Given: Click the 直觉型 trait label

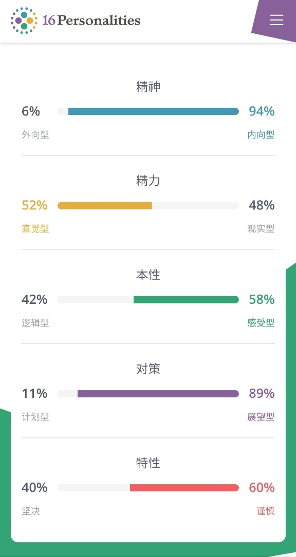Looking at the screenshot, I should pos(35,229).
